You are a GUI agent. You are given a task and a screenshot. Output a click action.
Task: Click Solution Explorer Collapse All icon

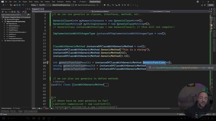coord(12,12)
